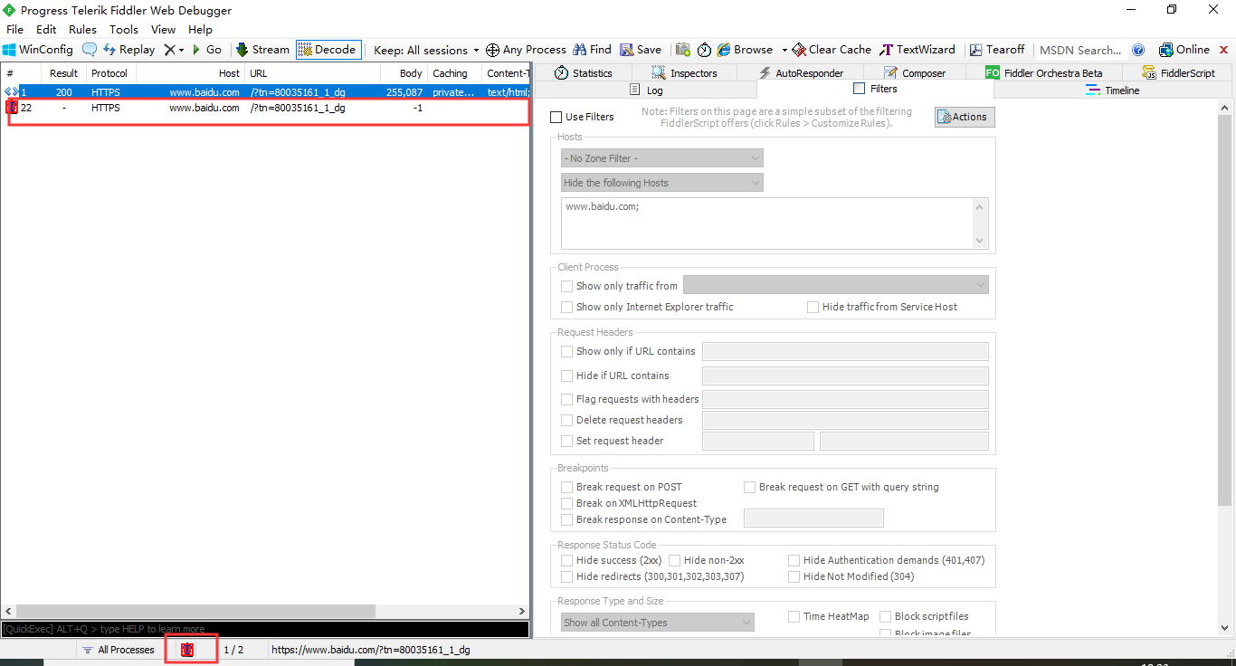Check Flag requests with headers
The width and height of the screenshot is (1236, 666).
(x=566, y=399)
